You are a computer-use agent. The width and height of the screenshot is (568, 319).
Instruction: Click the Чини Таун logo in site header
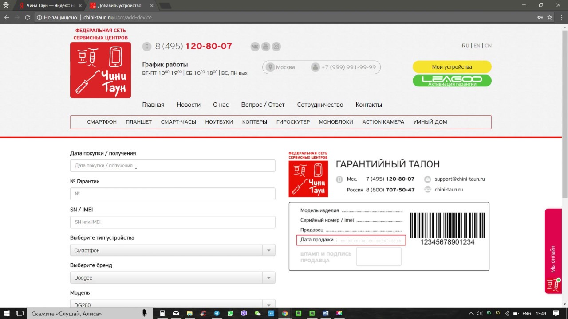point(101,70)
